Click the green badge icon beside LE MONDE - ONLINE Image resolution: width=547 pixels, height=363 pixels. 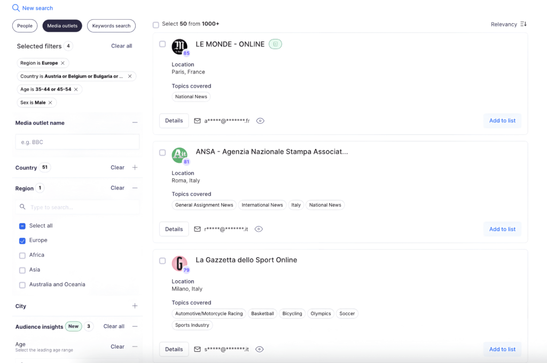pos(275,44)
